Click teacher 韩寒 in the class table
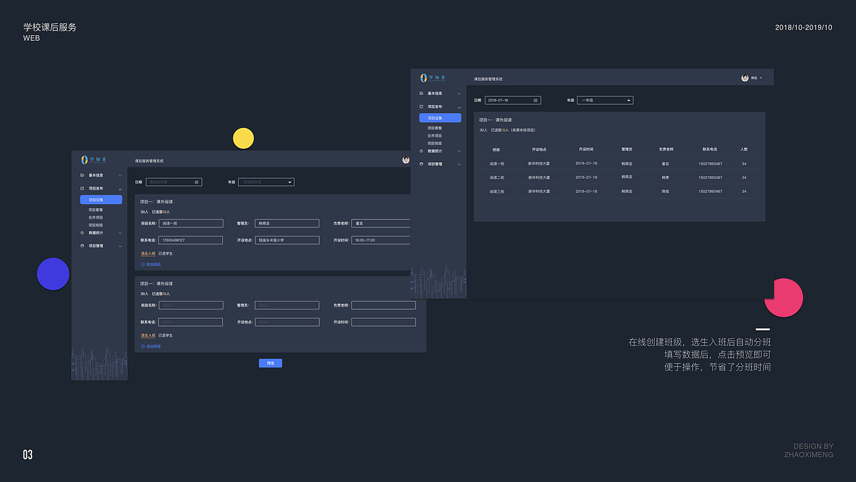Screen dimensions: 856x482 click(x=665, y=177)
